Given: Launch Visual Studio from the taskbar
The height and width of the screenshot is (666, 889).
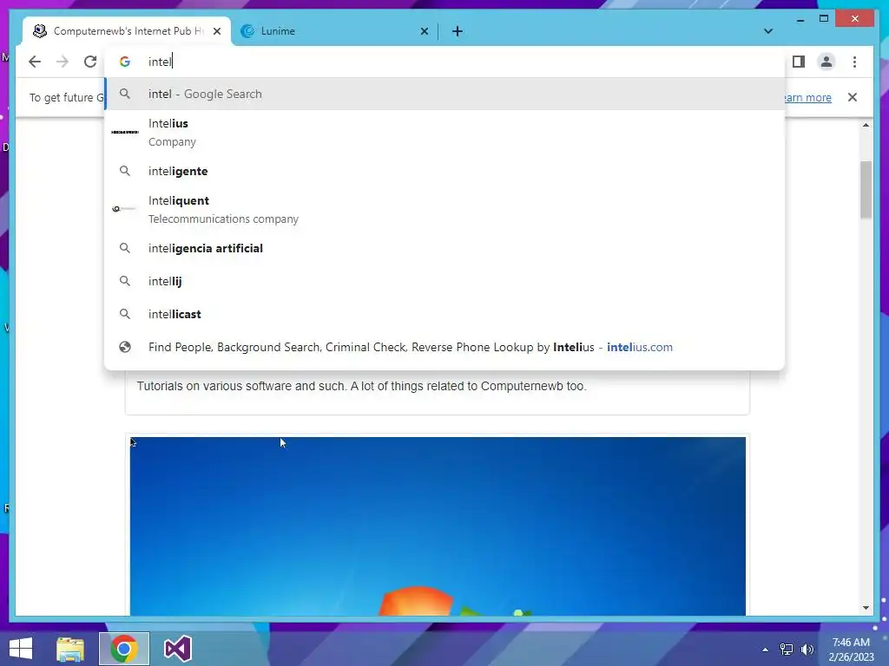Looking at the screenshot, I should click(177, 649).
